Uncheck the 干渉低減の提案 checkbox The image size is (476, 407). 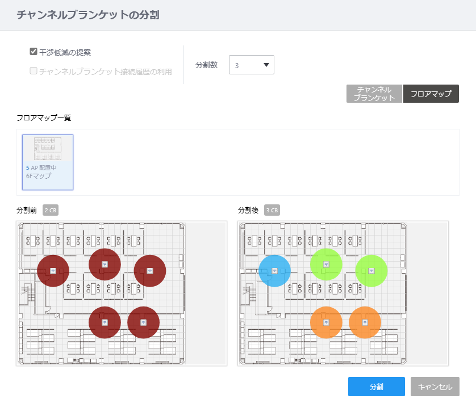tap(34, 52)
